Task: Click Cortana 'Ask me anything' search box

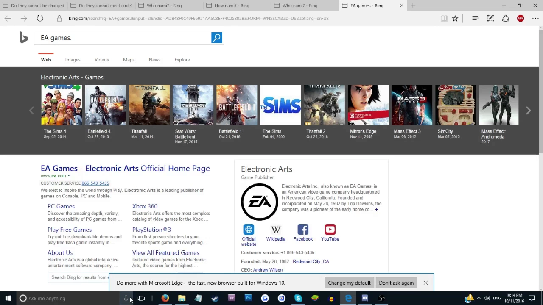Action: click(x=68, y=298)
